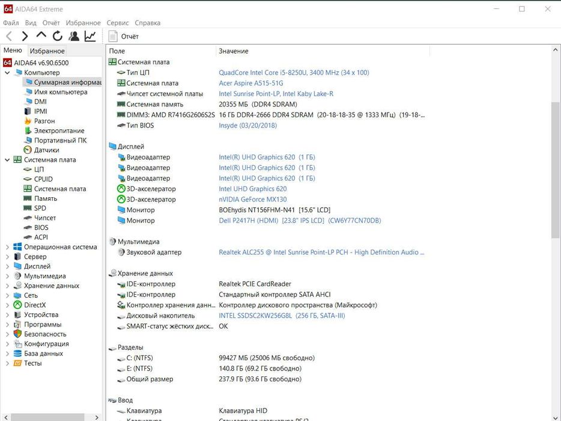Open the Отчёт menu in menu bar
Image resolution: width=561 pixels, height=421 pixels.
tap(51, 23)
